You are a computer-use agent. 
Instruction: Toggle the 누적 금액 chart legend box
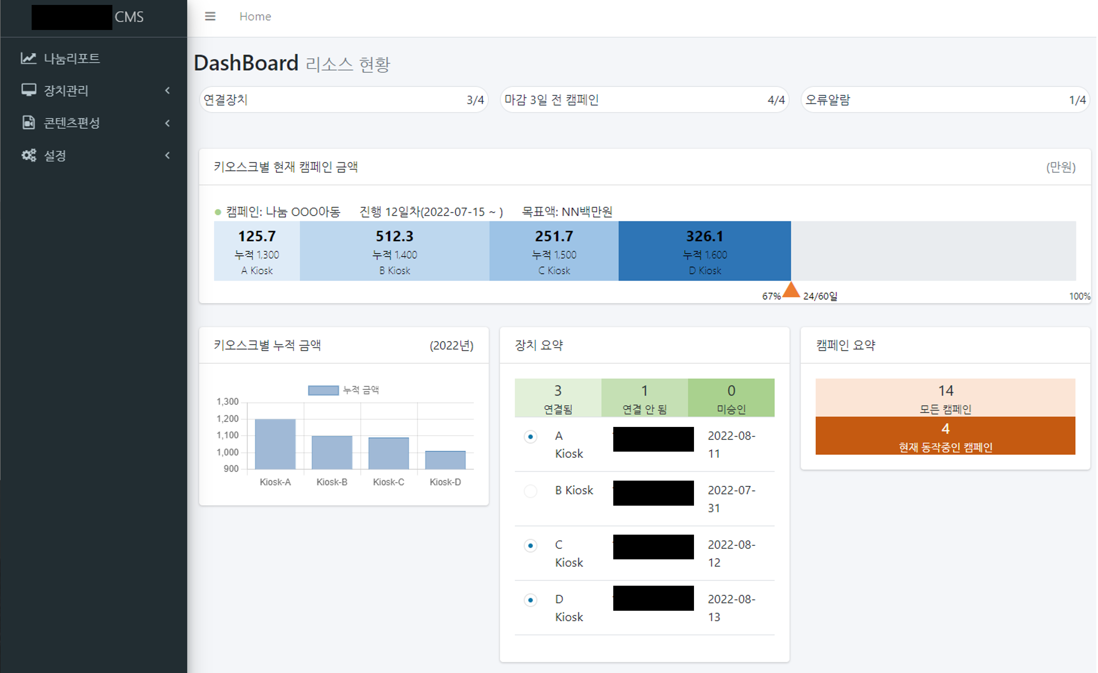[323, 390]
